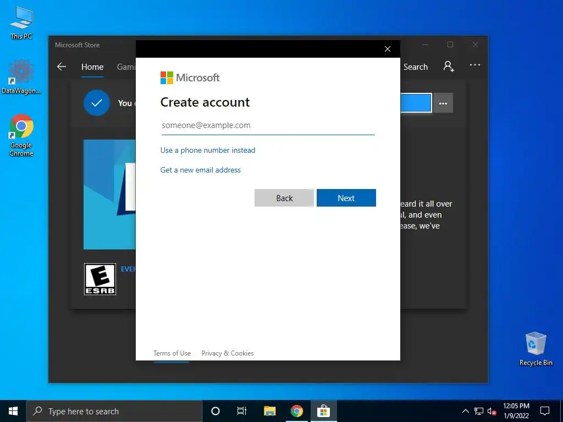Screen dimensions: 563x422
Task: Click the blue button in Microsoft Store
Action: (x=416, y=103)
